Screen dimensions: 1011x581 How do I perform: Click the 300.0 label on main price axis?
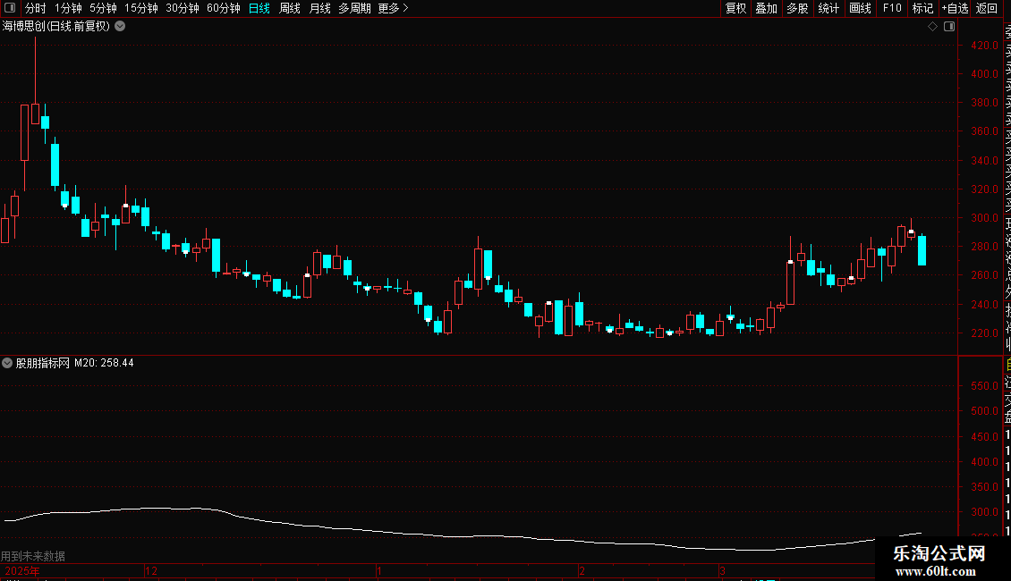(x=984, y=218)
